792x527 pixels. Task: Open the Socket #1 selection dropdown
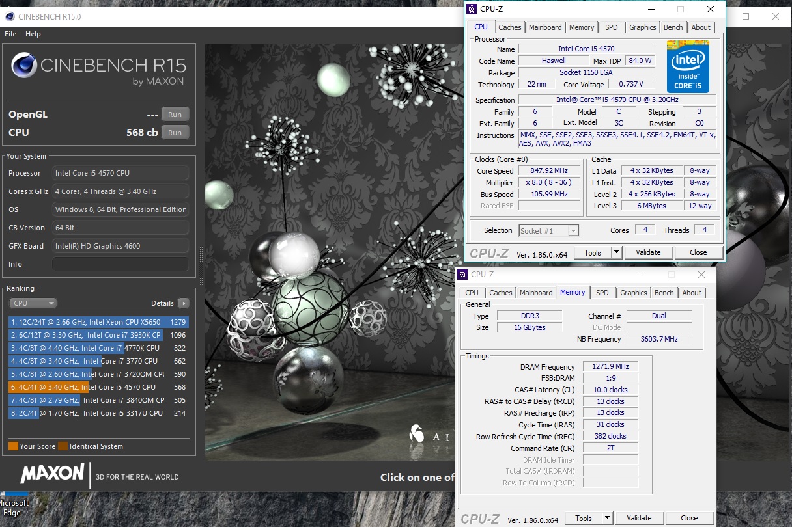point(548,230)
